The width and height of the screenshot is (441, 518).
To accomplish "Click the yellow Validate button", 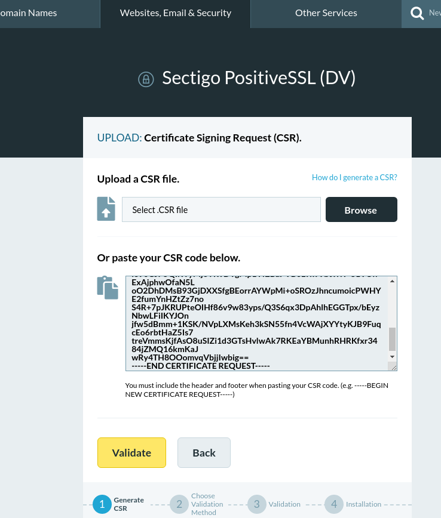I will pyautogui.click(x=131, y=452).
